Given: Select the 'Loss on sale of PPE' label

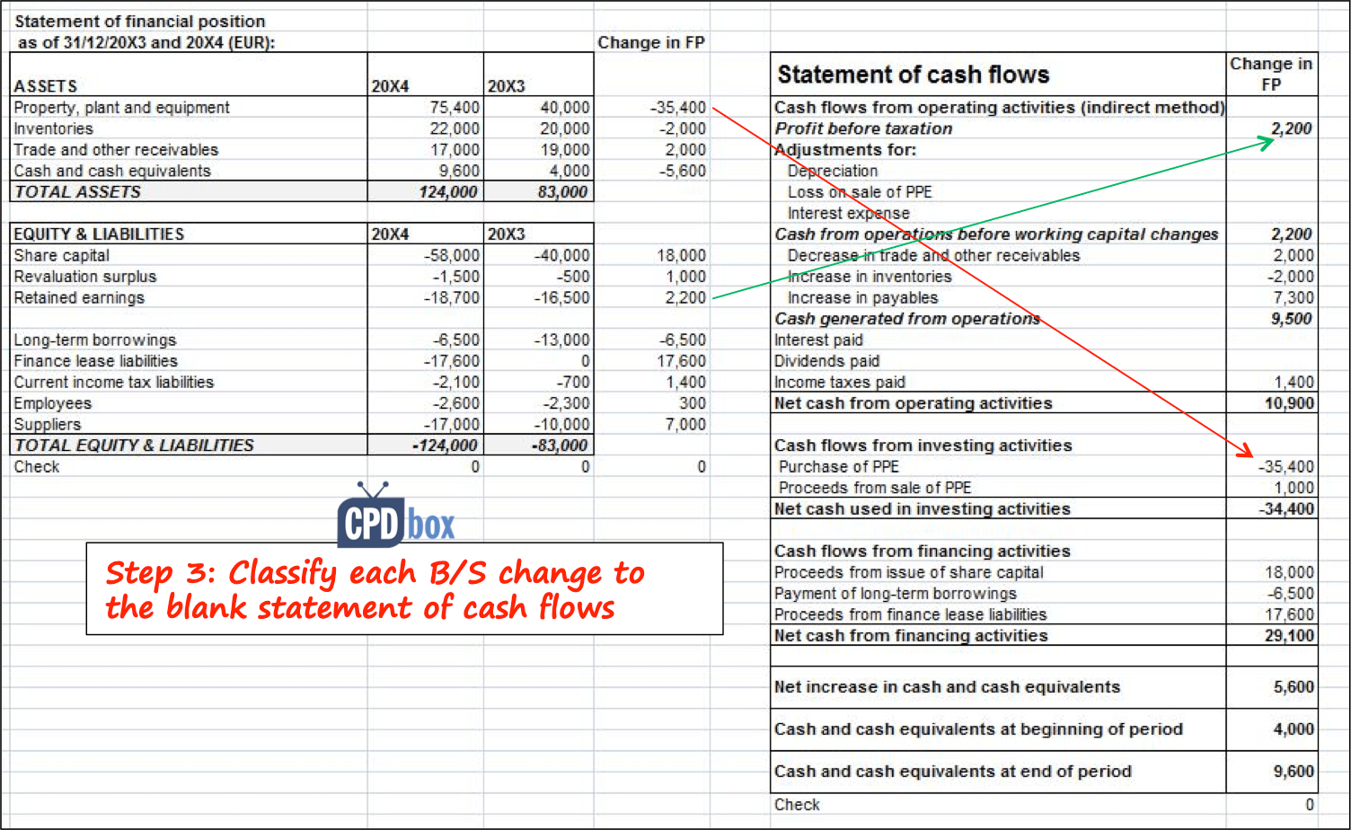Looking at the screenshot, I should [x=861, y=192].
